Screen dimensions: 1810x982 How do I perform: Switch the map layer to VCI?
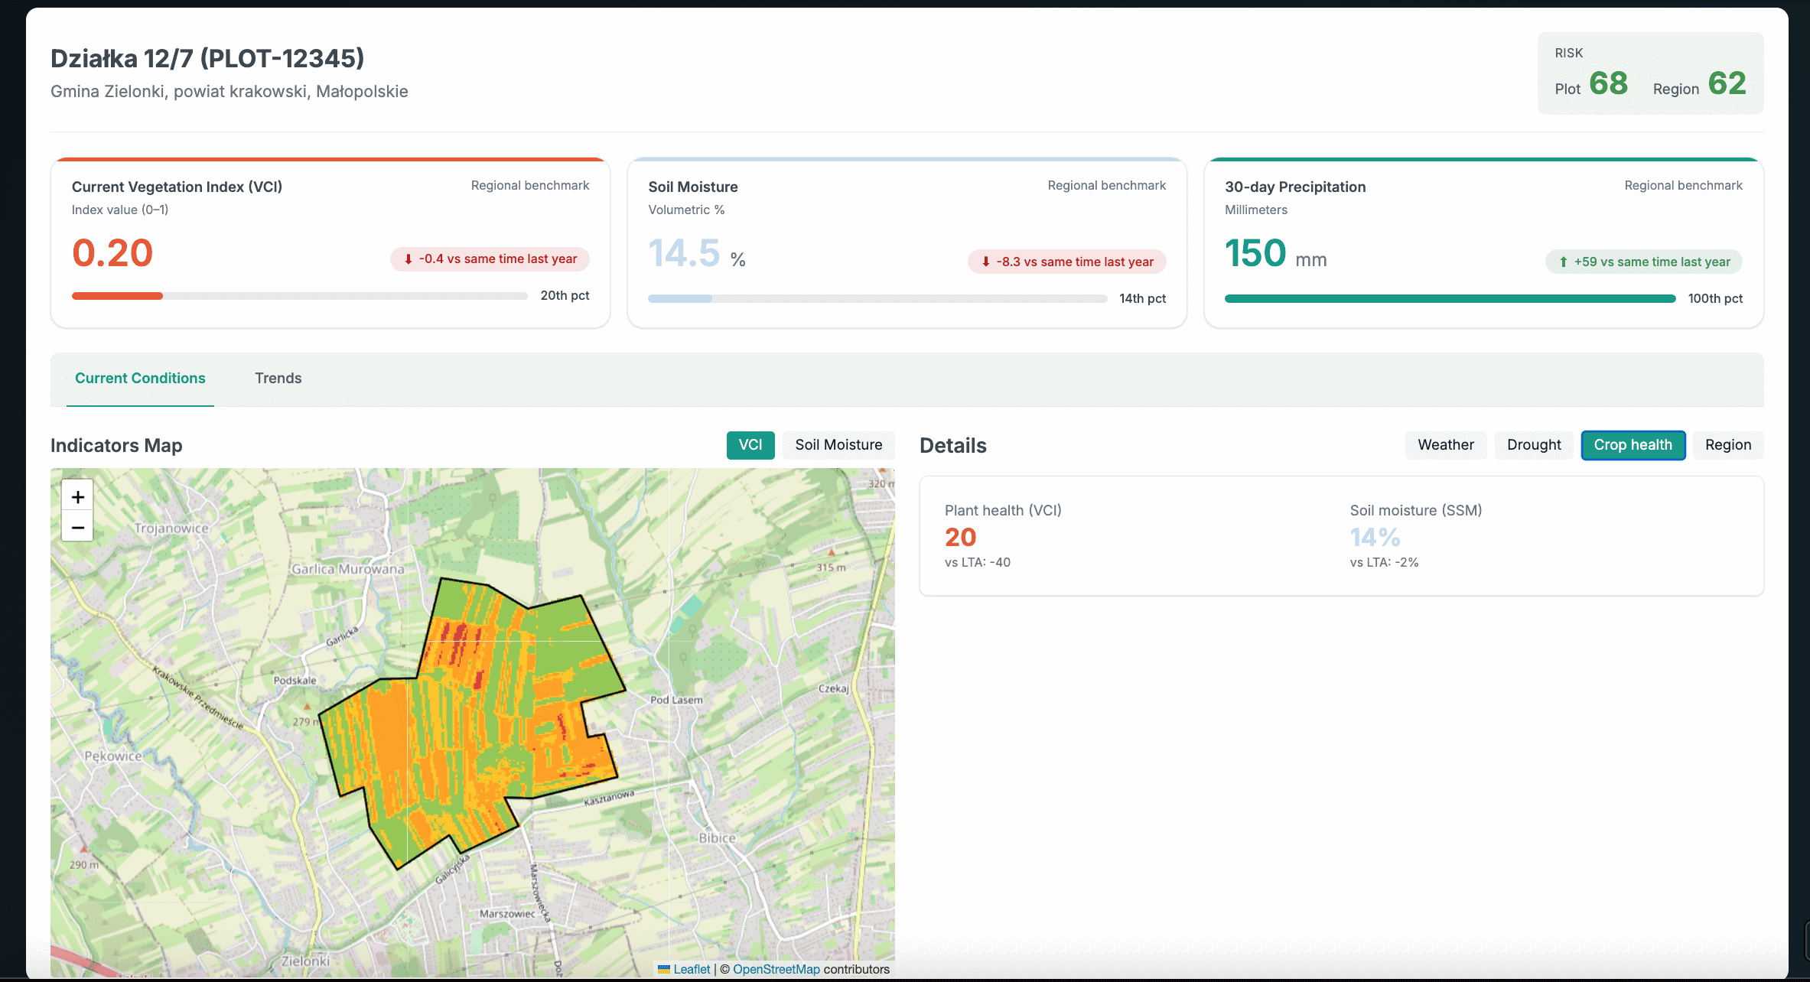[750, 445]
